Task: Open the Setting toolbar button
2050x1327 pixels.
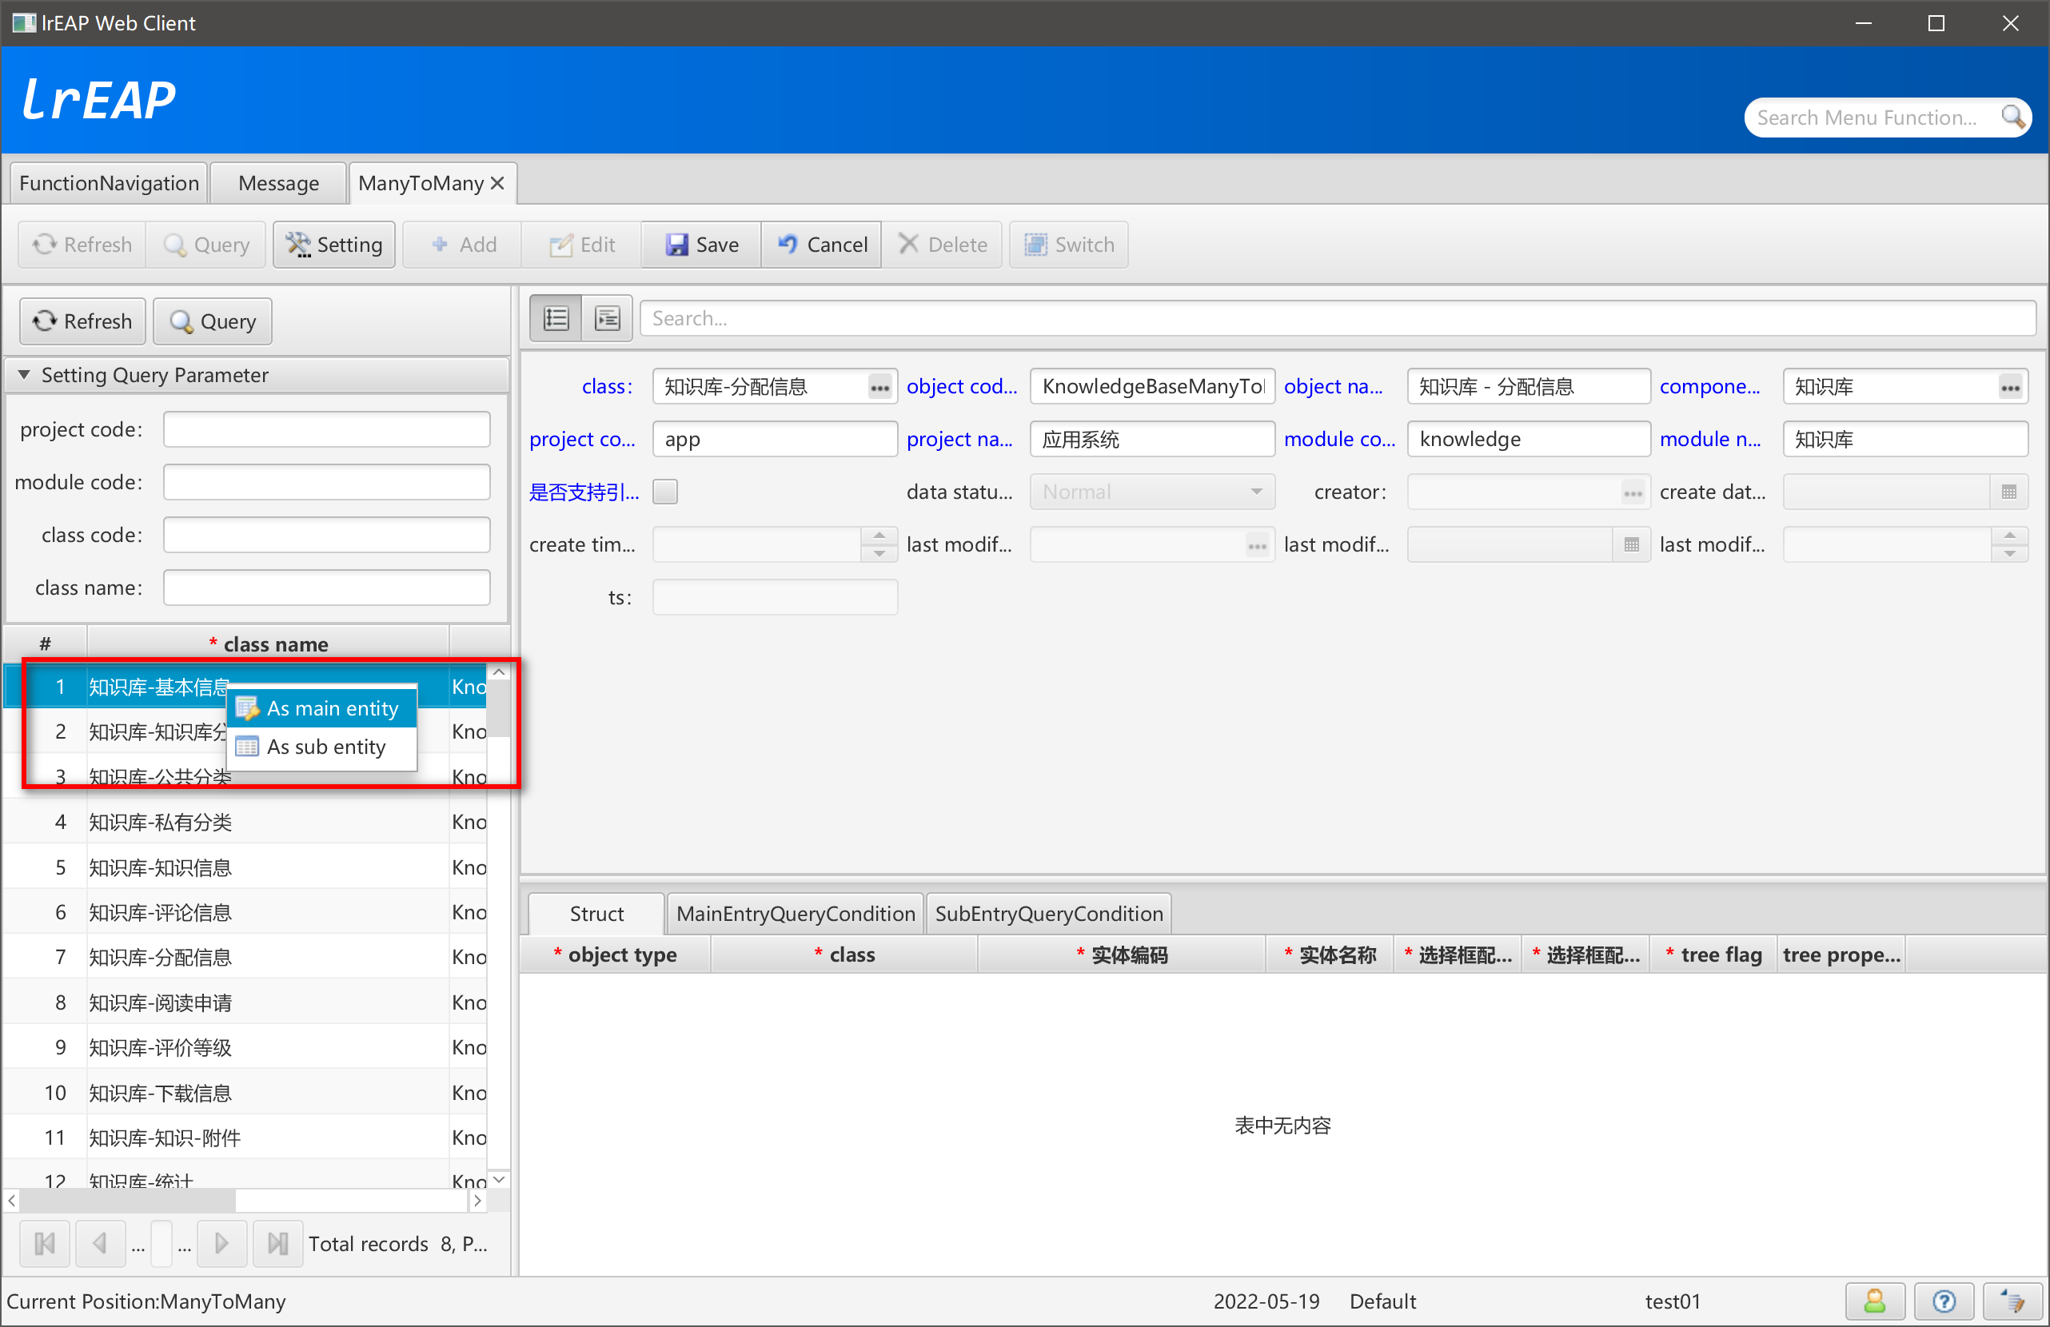Action: tap(334, 245)
